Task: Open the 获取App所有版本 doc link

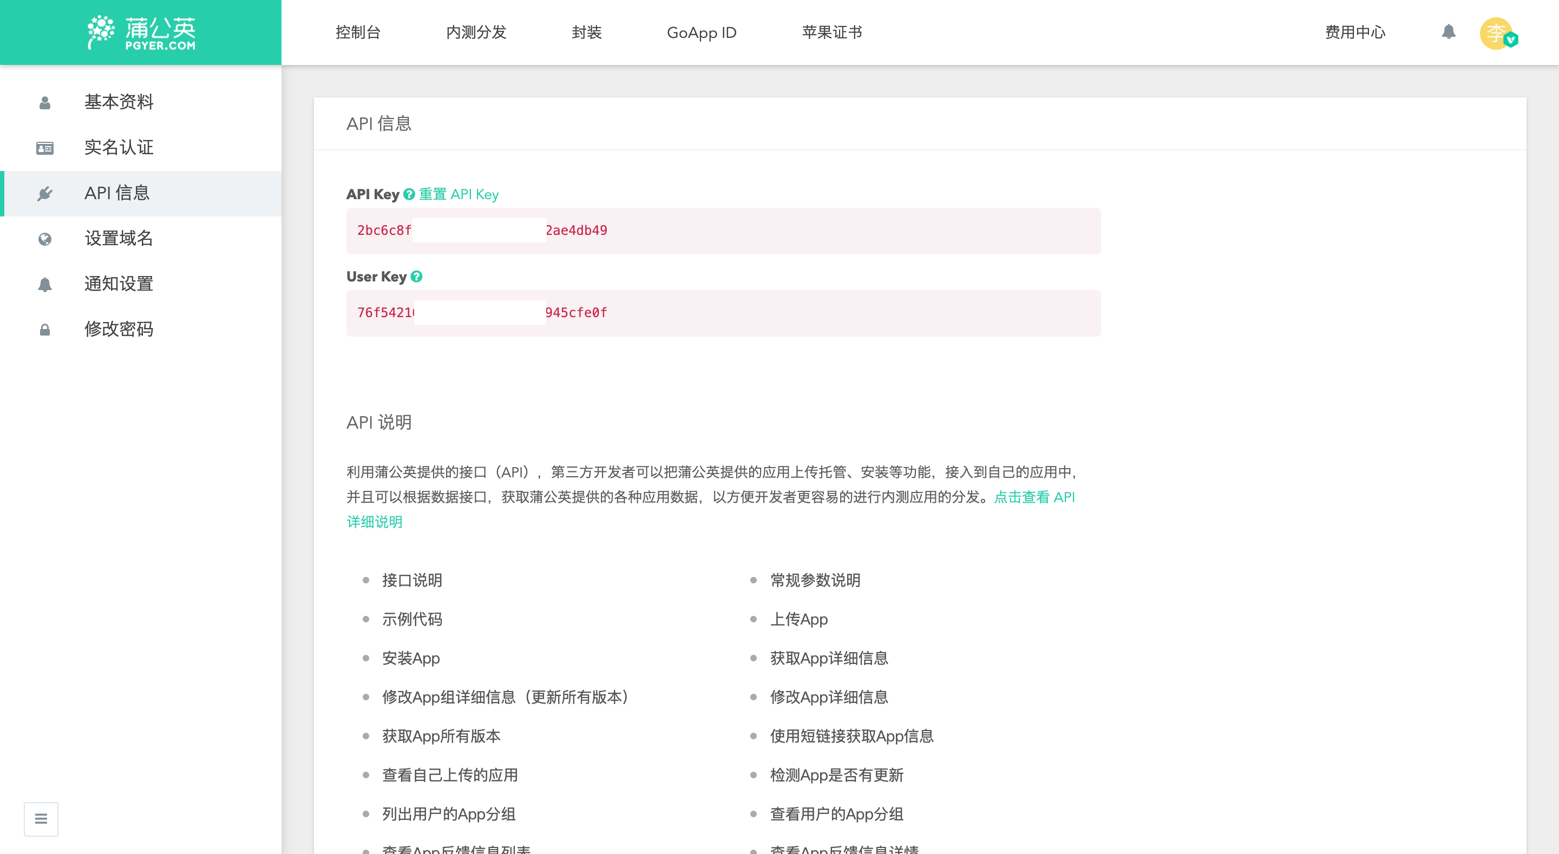Action: click(x=441, y=736)
